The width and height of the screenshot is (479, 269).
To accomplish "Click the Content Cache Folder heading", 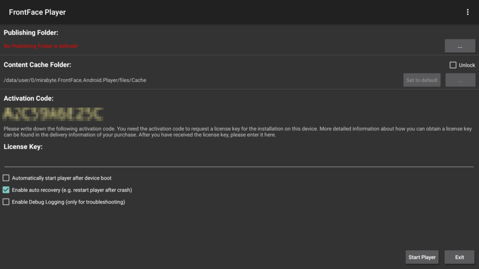I will (37, 64).
